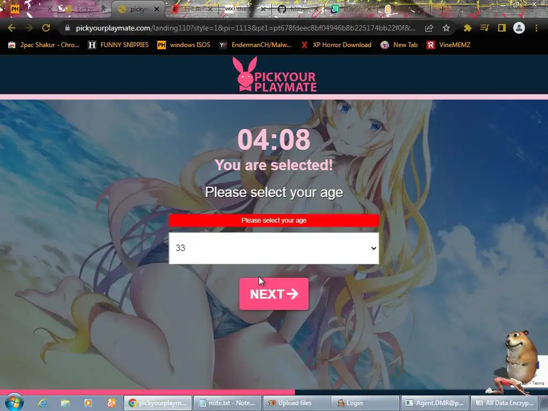This screenshot has width=548, height=411.
Task: View site information via the lock icon
Action: tap(67, 28)
